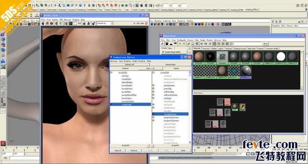
Task: Expand the pointCamera attribute in Inputs list
Action: pos(153,86)
